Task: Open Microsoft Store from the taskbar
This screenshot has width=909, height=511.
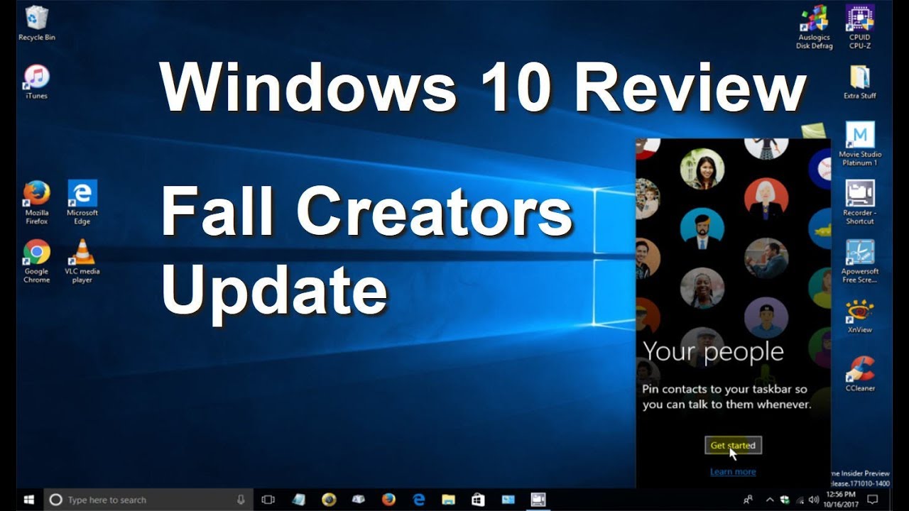Action: (478, 500)
